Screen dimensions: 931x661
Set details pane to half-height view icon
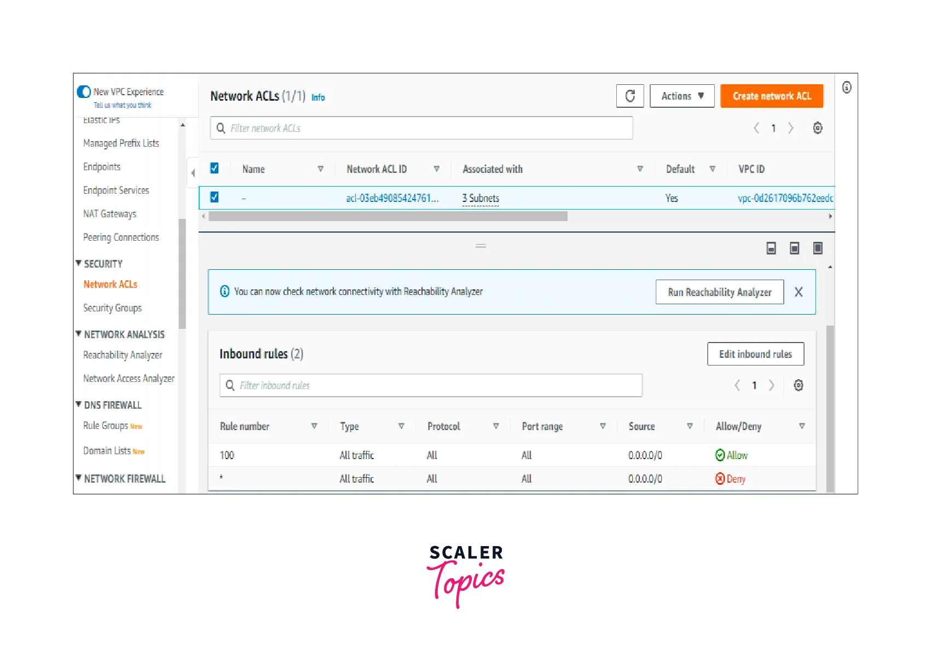coord(794,248)
